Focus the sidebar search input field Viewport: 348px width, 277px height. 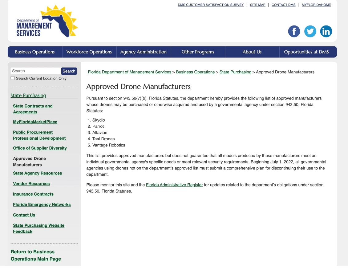click(36, 71)
